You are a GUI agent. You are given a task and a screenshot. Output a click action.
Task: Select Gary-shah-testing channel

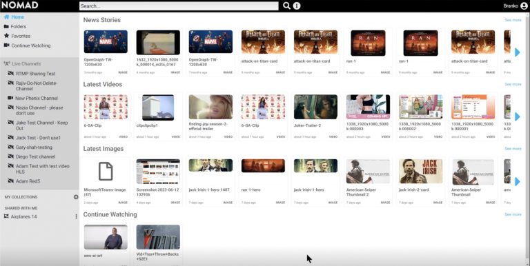click(34, 147)
